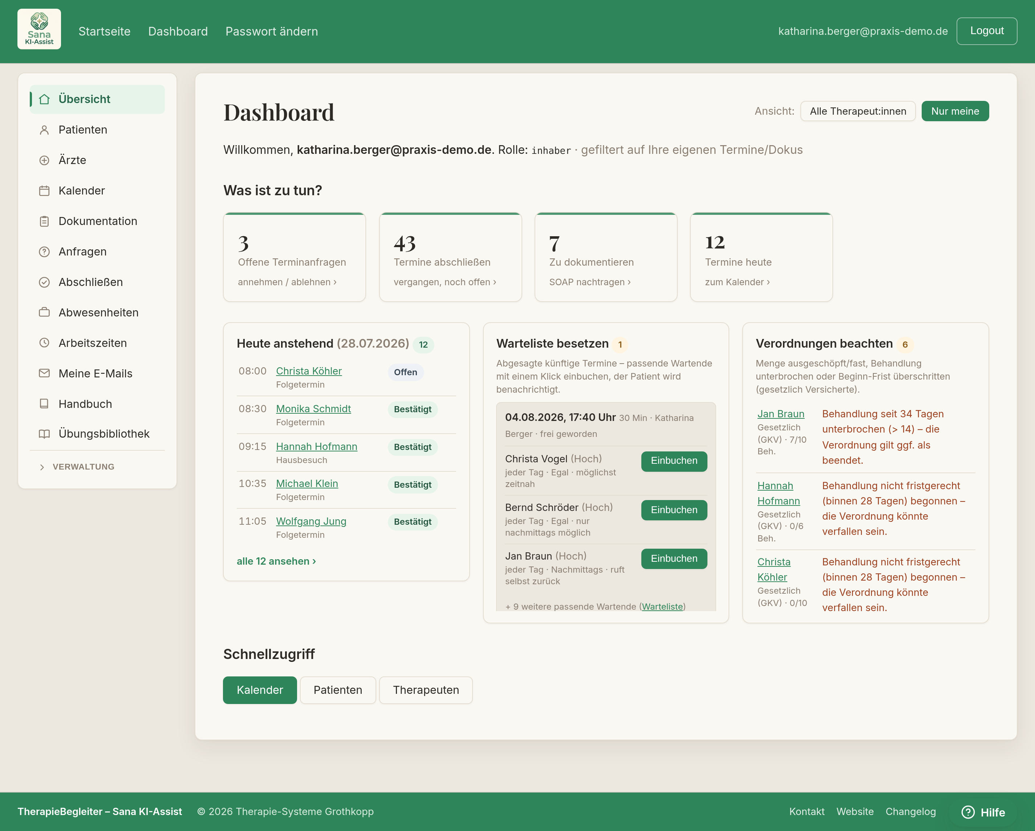Screen dimensions: 1035x831
Task: Open Christa Köhler in Verordnungen beachten
Action: click(x=774, y=569)
